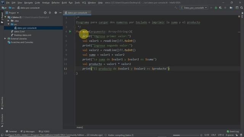Select datos por consola.kt in project tree
The height and width of the screenshot is (137, 244).
[x=33, y=28]
